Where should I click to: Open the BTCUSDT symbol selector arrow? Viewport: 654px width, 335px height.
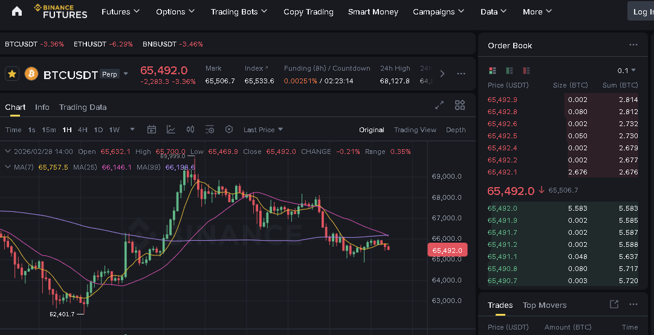coord(126,74)
